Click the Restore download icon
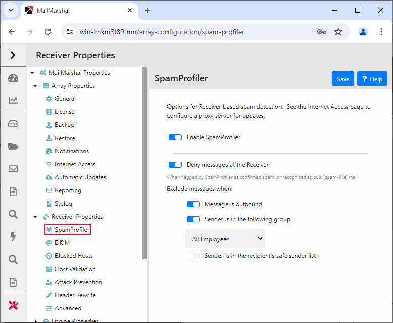This screenshot has height=323, width=393. coord(49,138)
